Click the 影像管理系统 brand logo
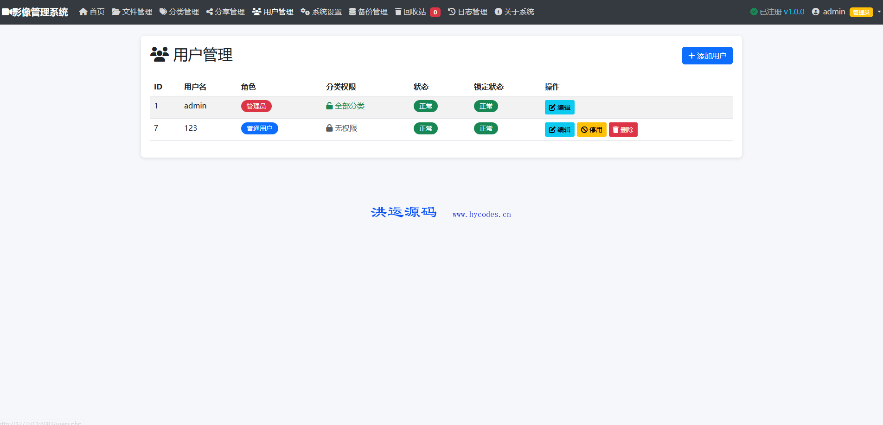The width and height of the screenshot is (883, 425). (35, 12)
